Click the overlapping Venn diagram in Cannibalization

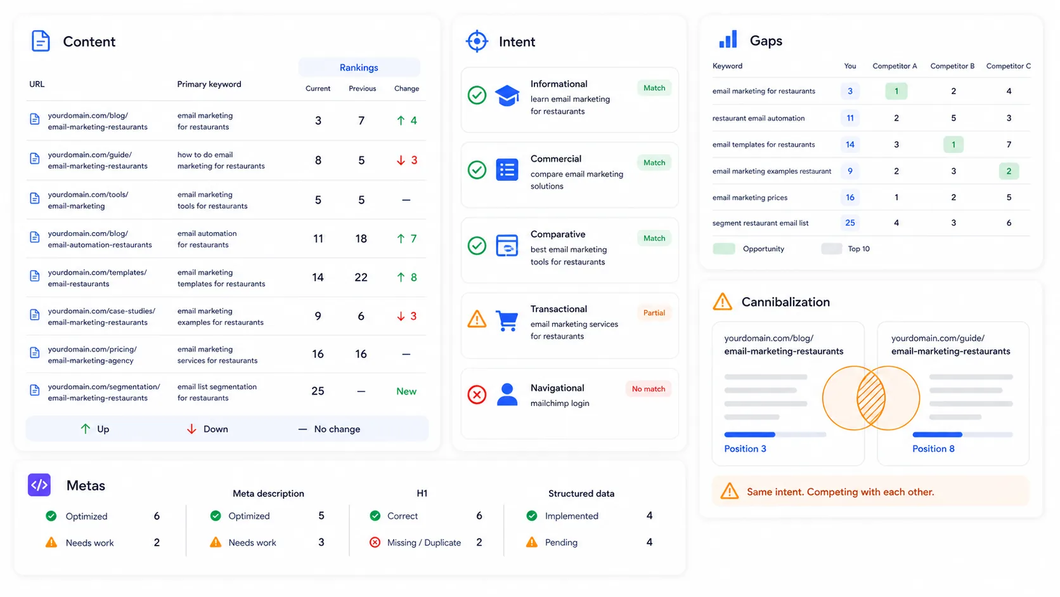click(x=871, y=398)
